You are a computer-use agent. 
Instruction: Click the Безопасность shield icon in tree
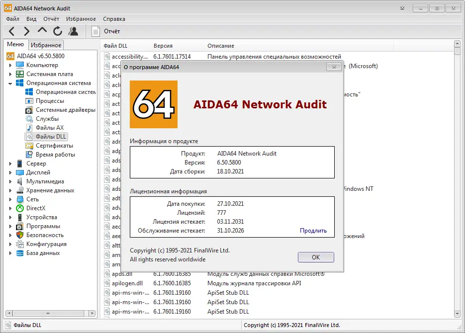pyautogui.click(x=20, y=235)
